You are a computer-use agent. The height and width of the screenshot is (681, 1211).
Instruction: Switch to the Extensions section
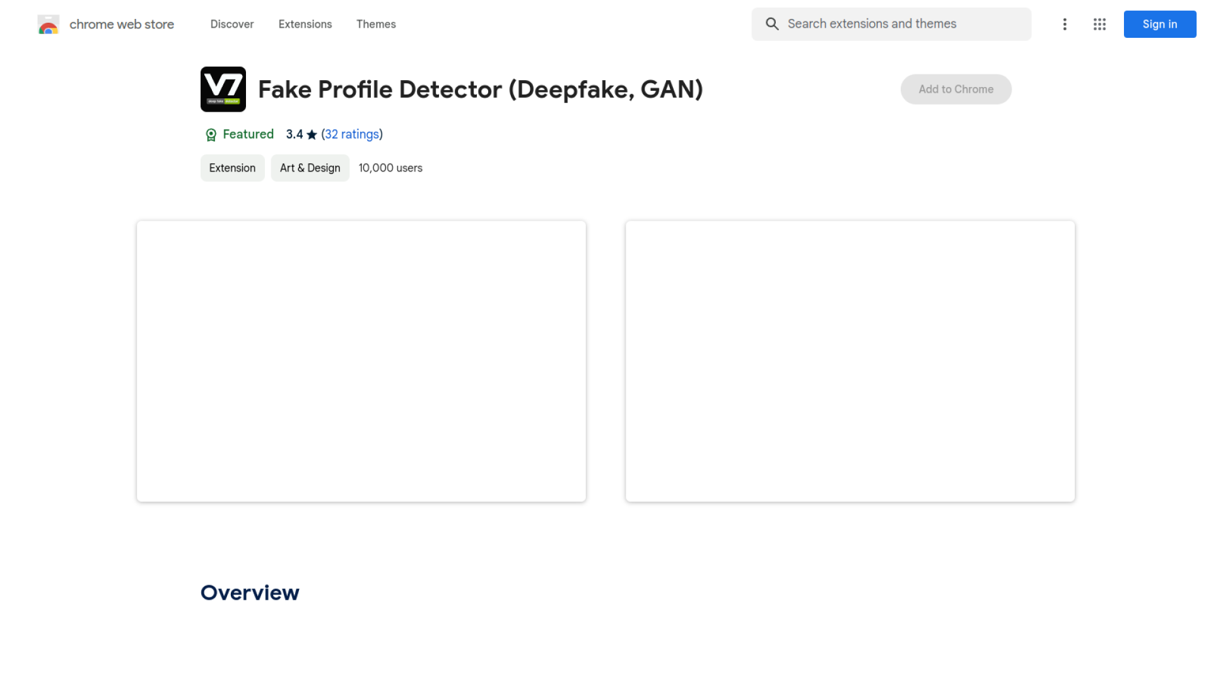click(305, 24)
